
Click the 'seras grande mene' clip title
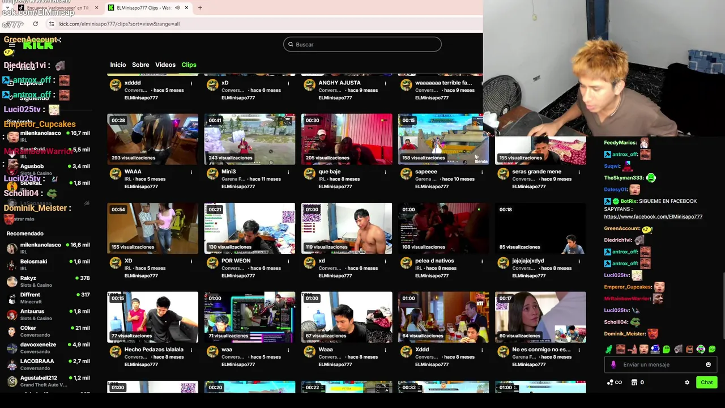[536, 172]
